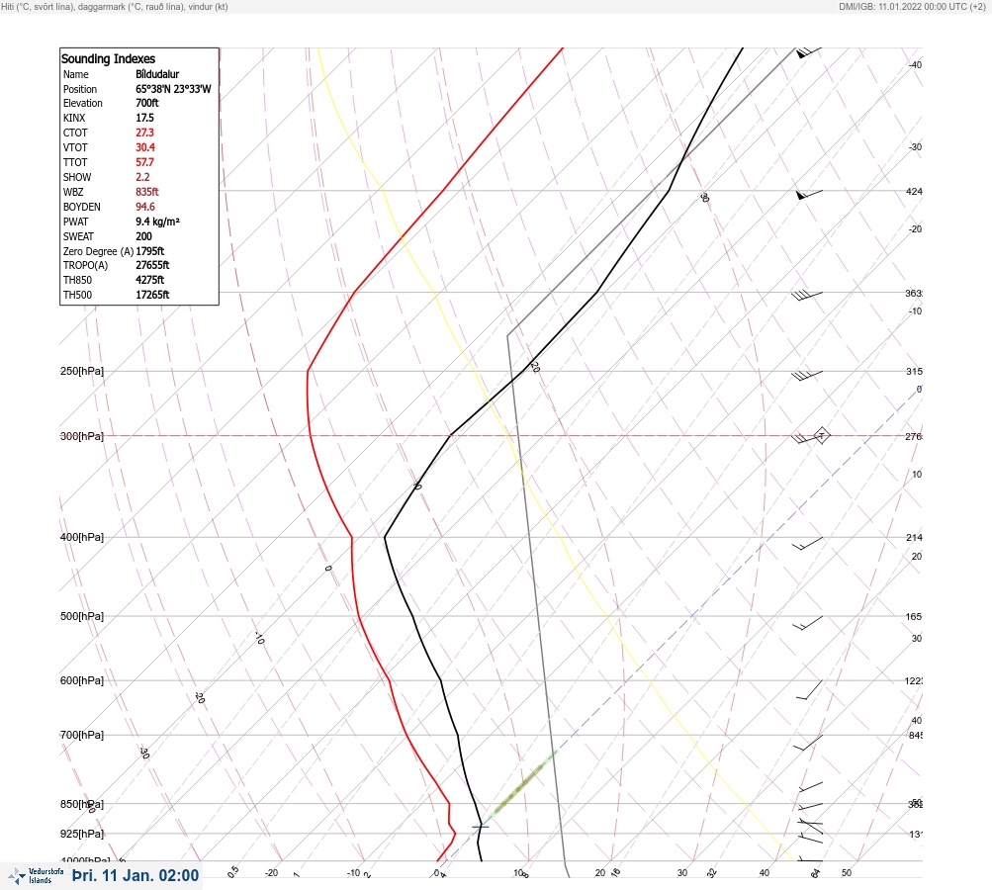992x890 pixels.
Task: Click the '300[hPa]' pressure label
Action: (82, 436)
